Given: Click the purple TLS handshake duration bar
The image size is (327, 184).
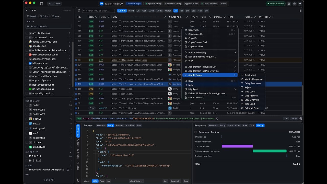Looking at the screenshot, I should [x=237, y=146].
